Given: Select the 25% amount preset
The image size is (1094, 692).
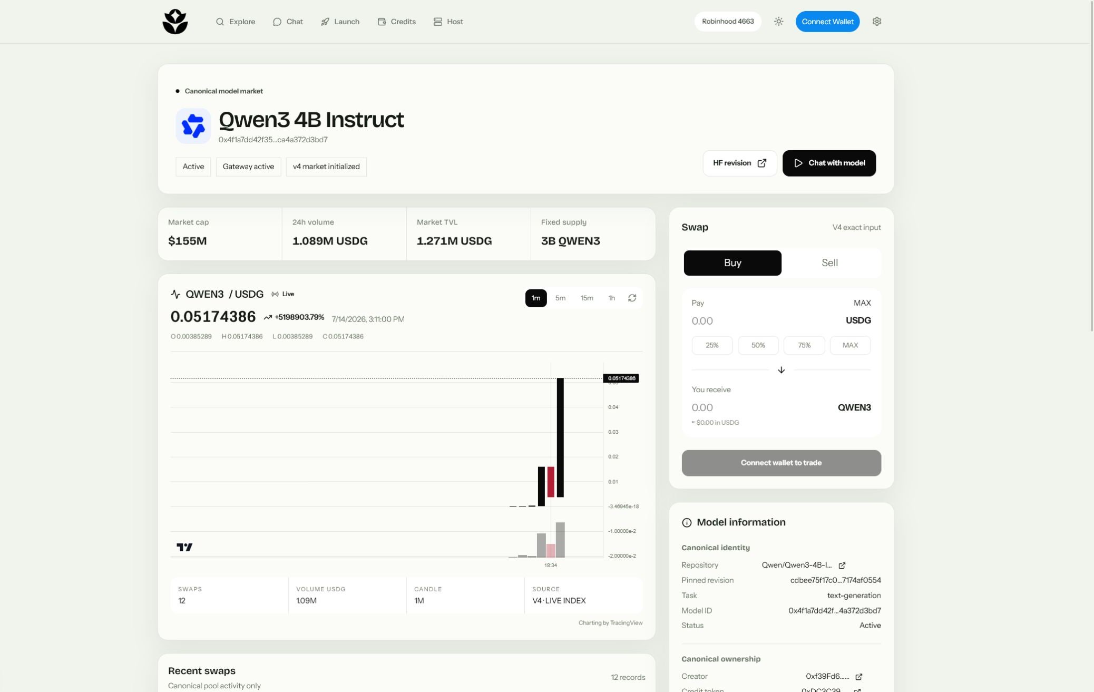Looking at the screenshot, I should point(712,346).
